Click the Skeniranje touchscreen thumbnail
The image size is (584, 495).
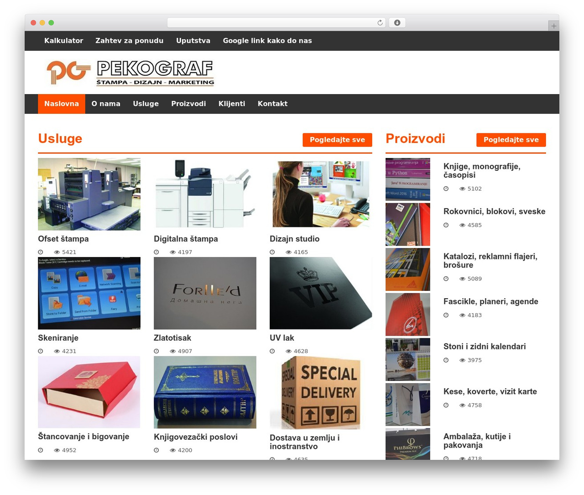89,293
